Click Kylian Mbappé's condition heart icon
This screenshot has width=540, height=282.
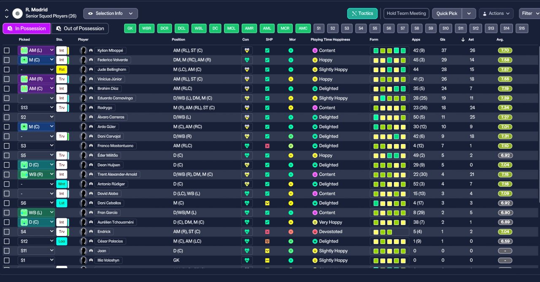point(247,50)
